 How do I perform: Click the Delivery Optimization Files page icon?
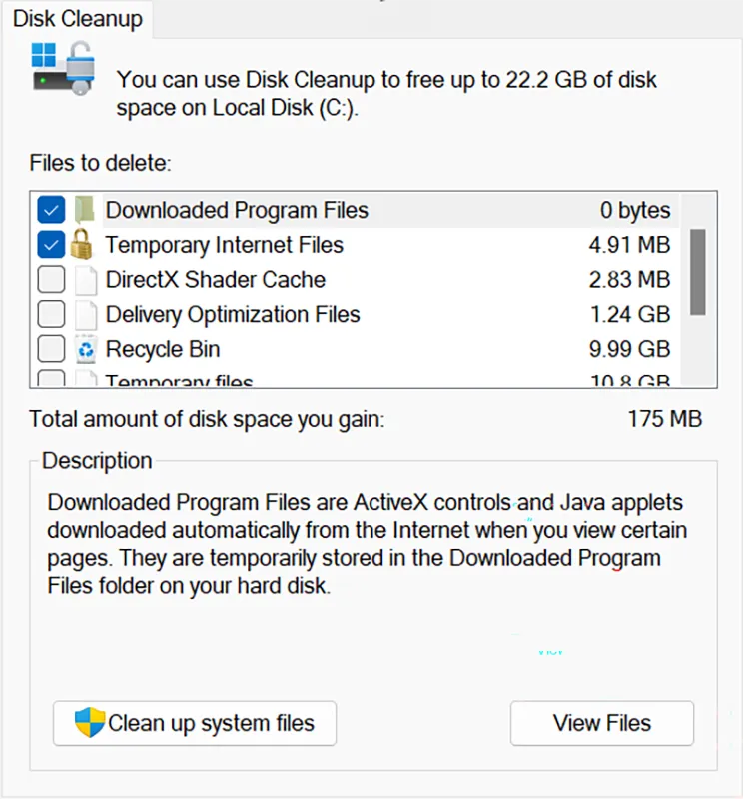click(86, 315)
